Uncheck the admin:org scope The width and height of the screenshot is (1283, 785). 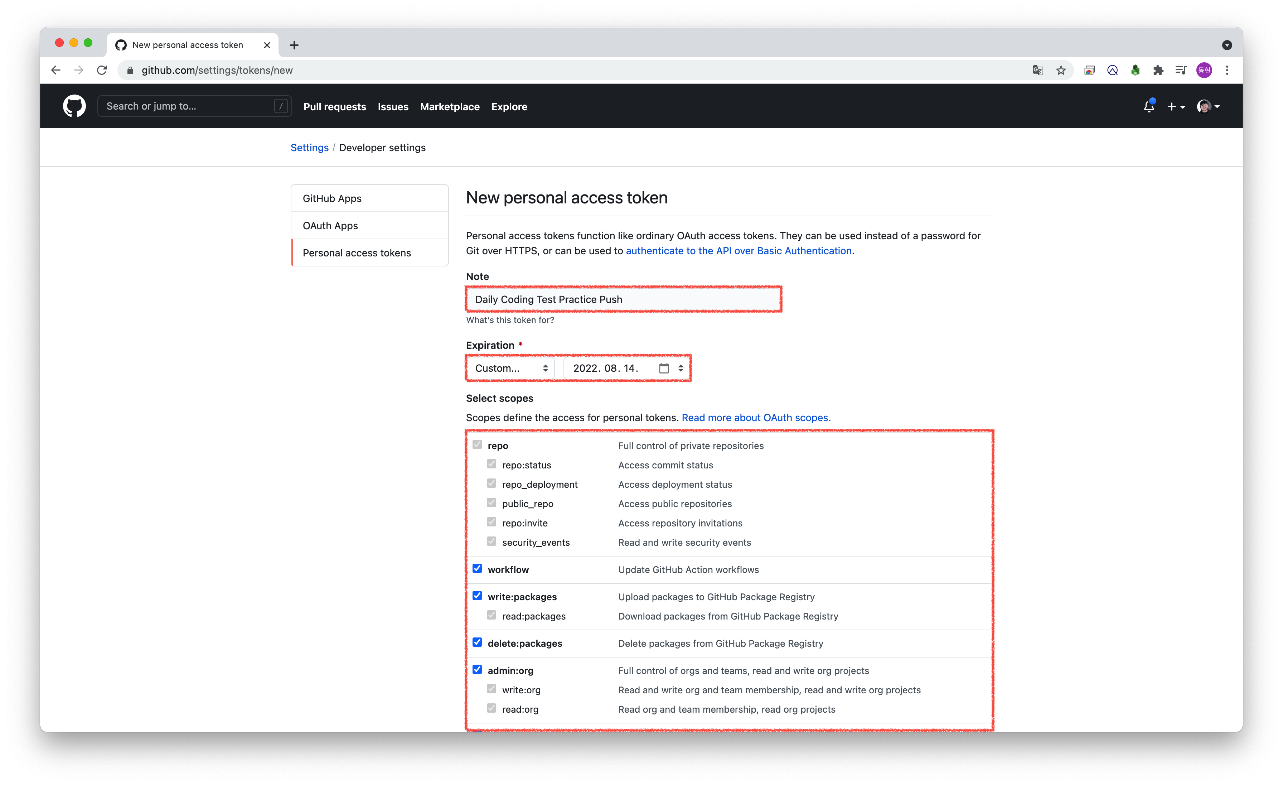point(477,669)
